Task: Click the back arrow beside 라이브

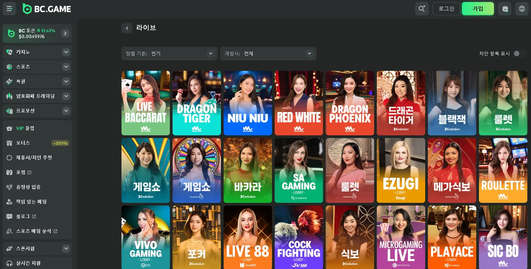Action: click(x=127, y=28)
